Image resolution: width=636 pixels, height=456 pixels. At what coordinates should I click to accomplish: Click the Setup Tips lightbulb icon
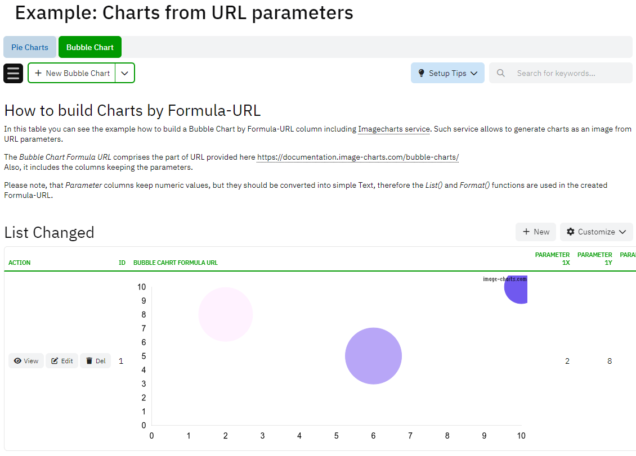421,73
